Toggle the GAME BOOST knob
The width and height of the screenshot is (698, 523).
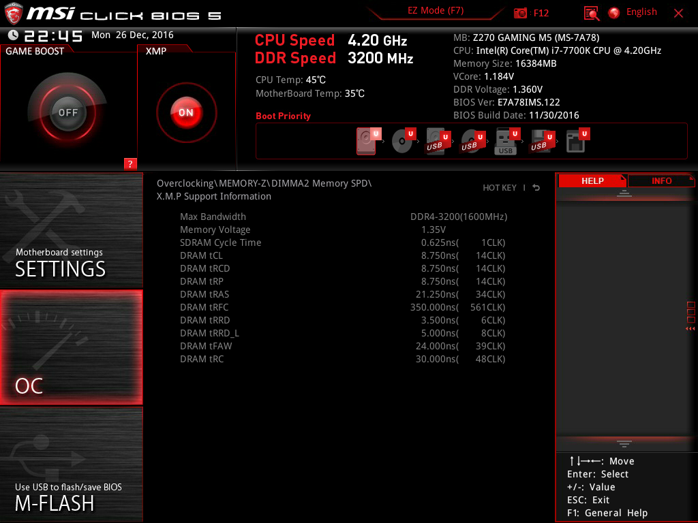tap(67, 112)
